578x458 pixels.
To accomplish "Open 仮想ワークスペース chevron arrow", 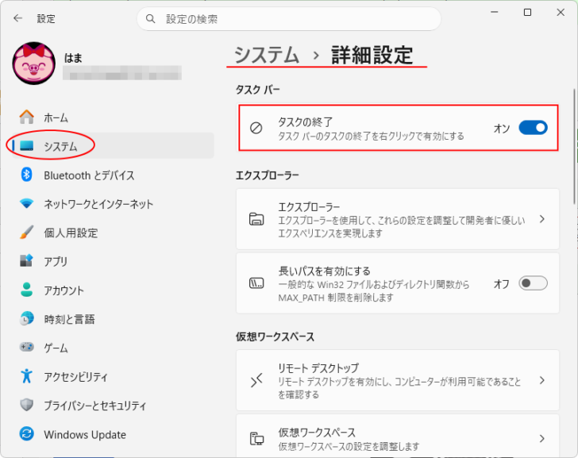I will coord(541,438).
